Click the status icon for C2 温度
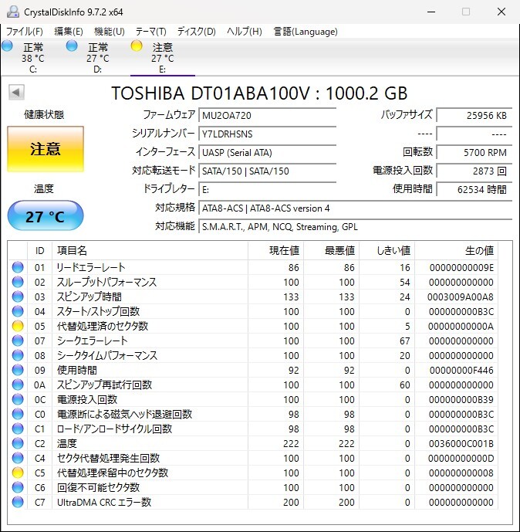The width and height of the screenshot is (520, 532). click(18, 443)
